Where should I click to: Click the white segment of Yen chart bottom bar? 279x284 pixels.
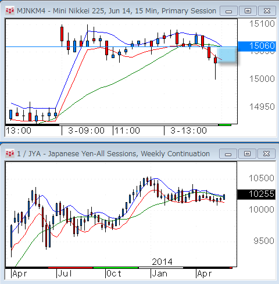[x=161, y=268]
